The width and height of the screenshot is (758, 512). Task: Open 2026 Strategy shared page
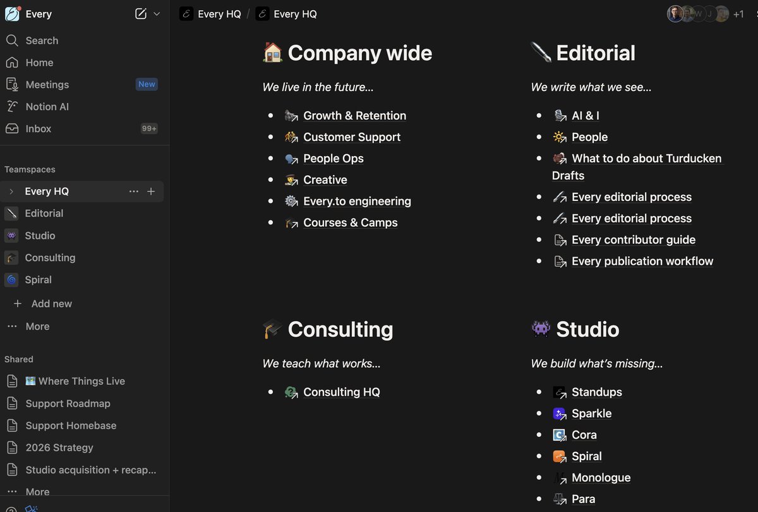[59, 448]
